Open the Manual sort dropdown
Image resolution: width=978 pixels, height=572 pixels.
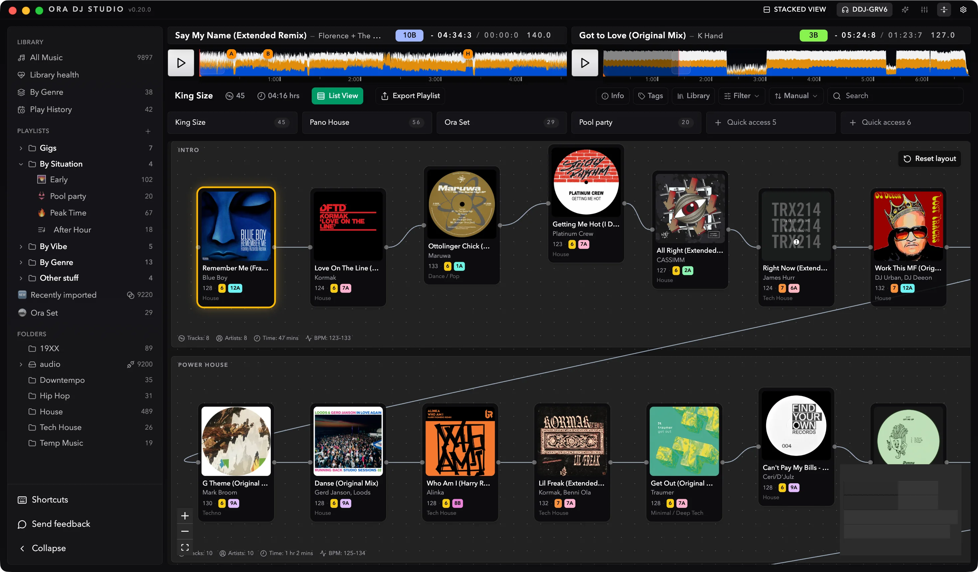click(796, 96)
